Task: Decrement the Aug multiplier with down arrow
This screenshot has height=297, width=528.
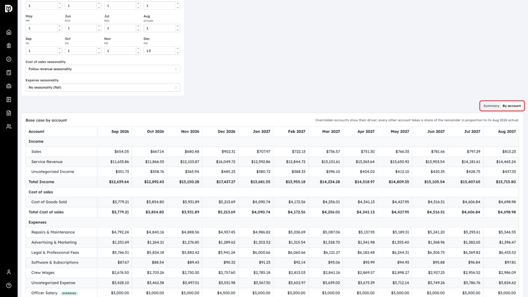Action: pos(177,30)
